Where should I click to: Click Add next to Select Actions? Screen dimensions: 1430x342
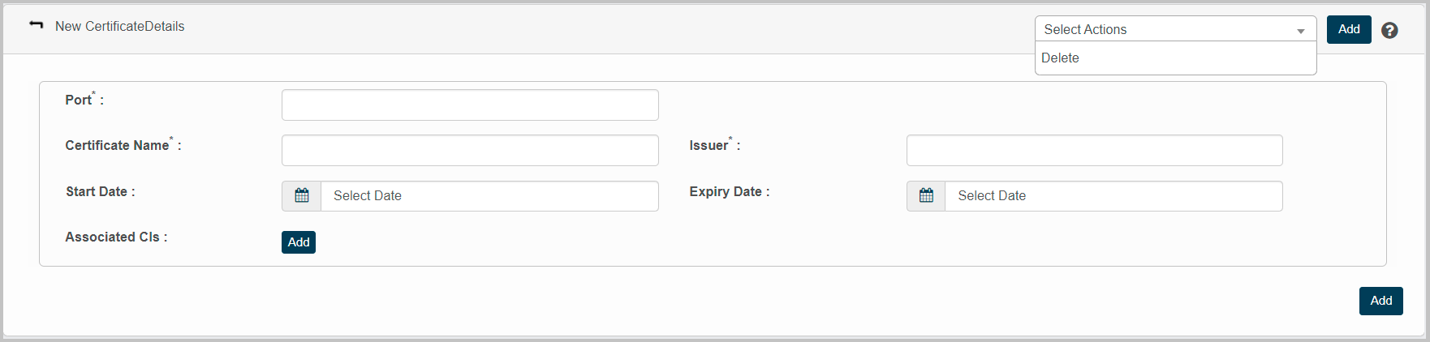[1349, 29]
